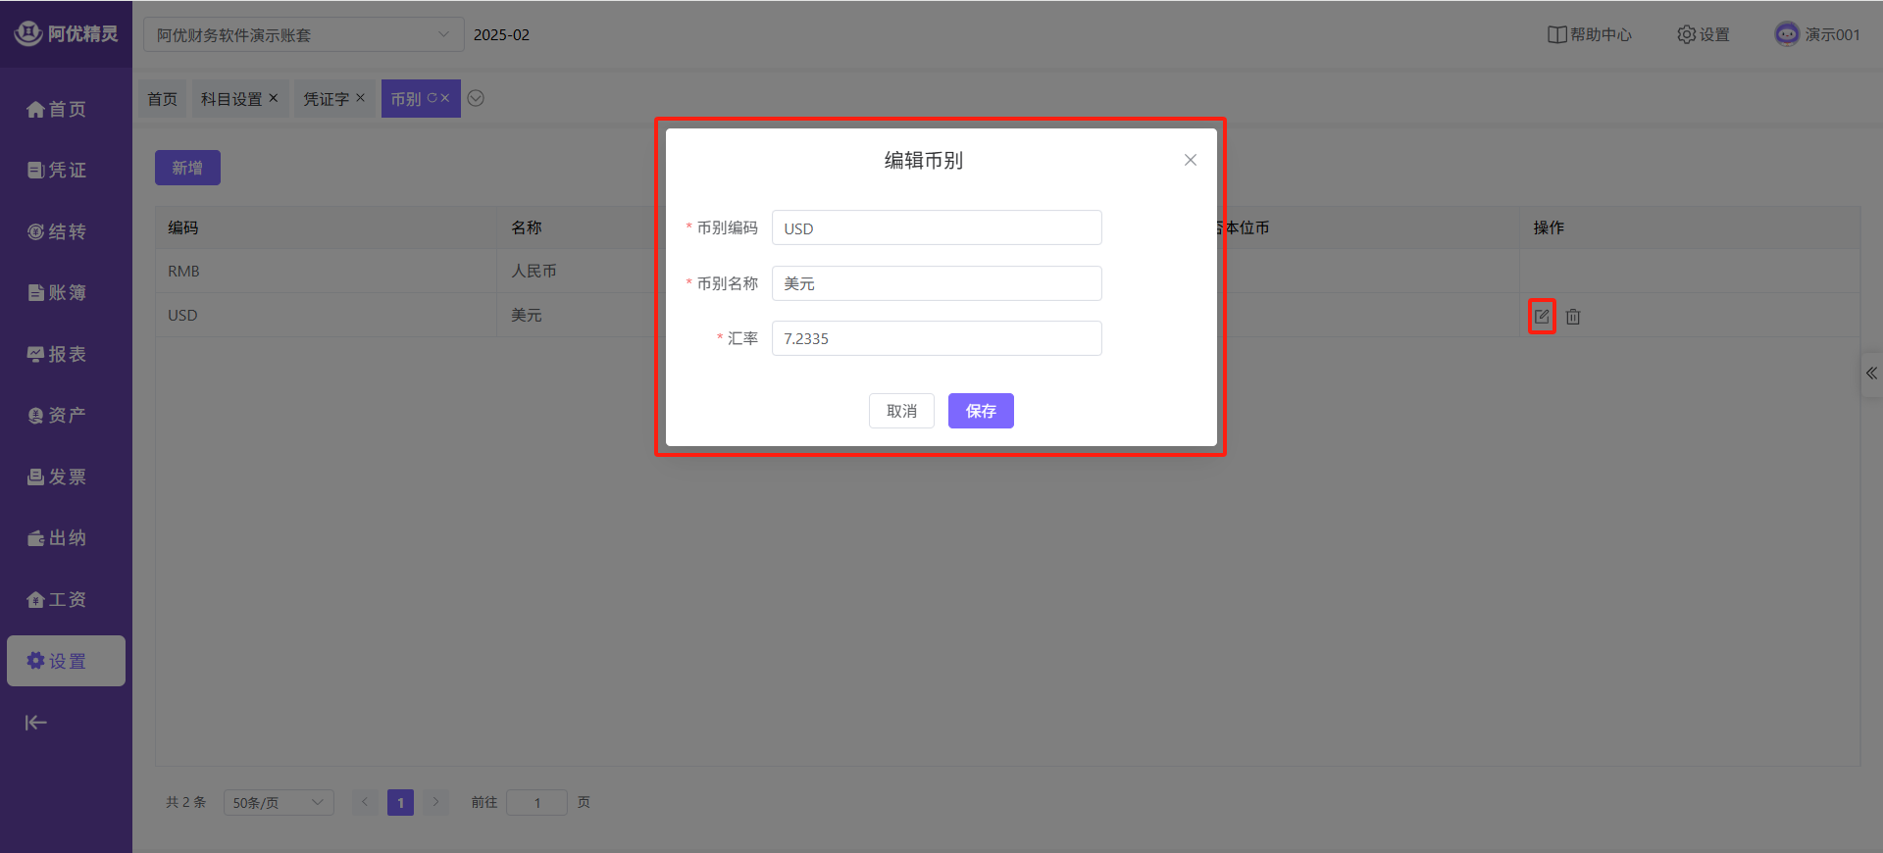Collapse the sidebar with the arrow icon
Image resolution: width=1883 pixels, height=853 pixels.
[x=36, y=723]
